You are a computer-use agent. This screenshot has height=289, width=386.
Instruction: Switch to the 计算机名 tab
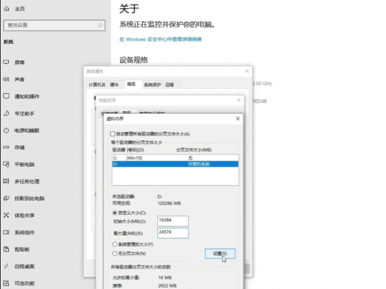pos(96,84)
